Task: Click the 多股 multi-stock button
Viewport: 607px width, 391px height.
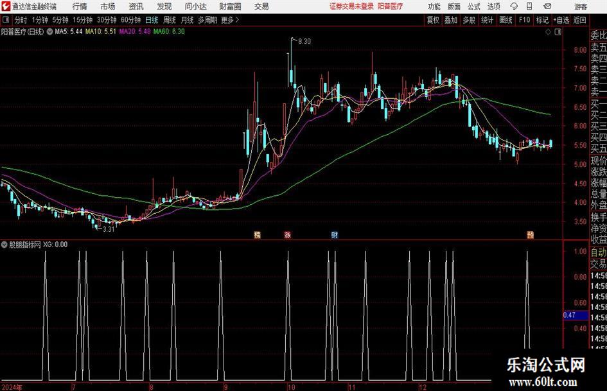Action: coord(469,20)
